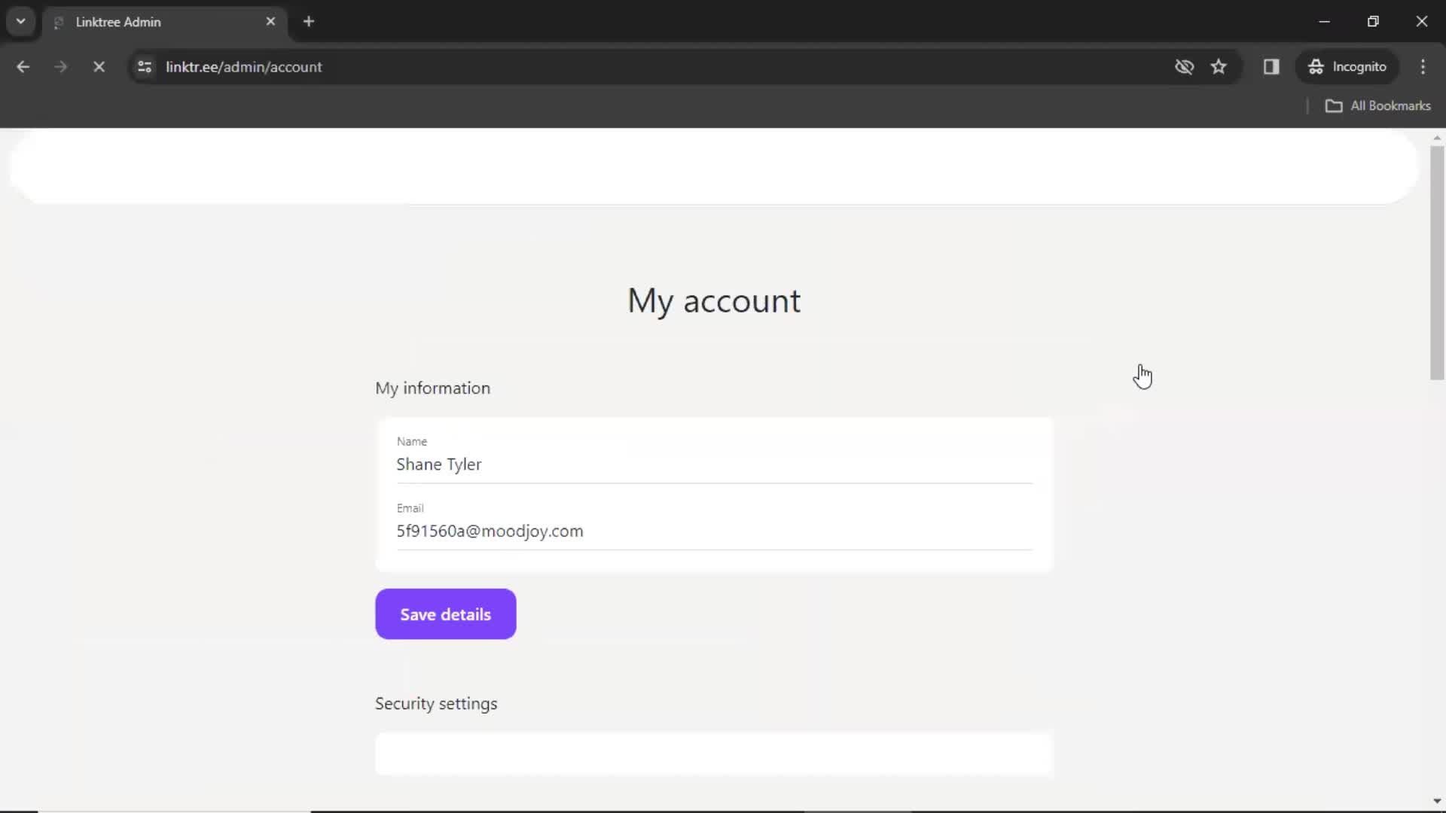Click the address bar URL
Screen dimensions: 1446x813
[244, 67]
